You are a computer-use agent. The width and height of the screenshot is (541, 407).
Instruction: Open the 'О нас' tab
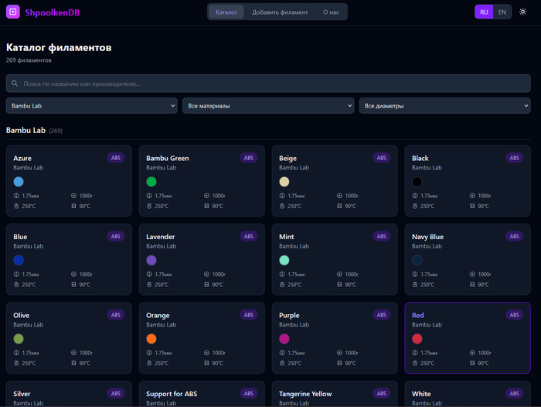331,12
